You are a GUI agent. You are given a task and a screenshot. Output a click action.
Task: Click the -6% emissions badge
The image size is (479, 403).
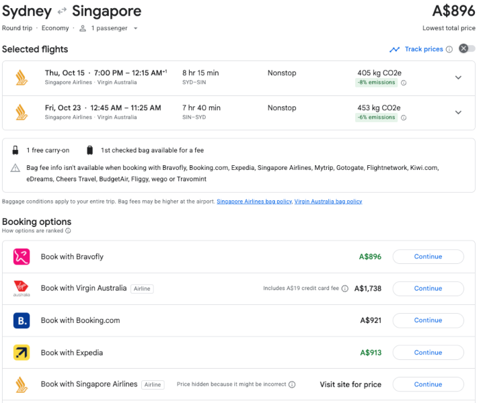(376, 117)
